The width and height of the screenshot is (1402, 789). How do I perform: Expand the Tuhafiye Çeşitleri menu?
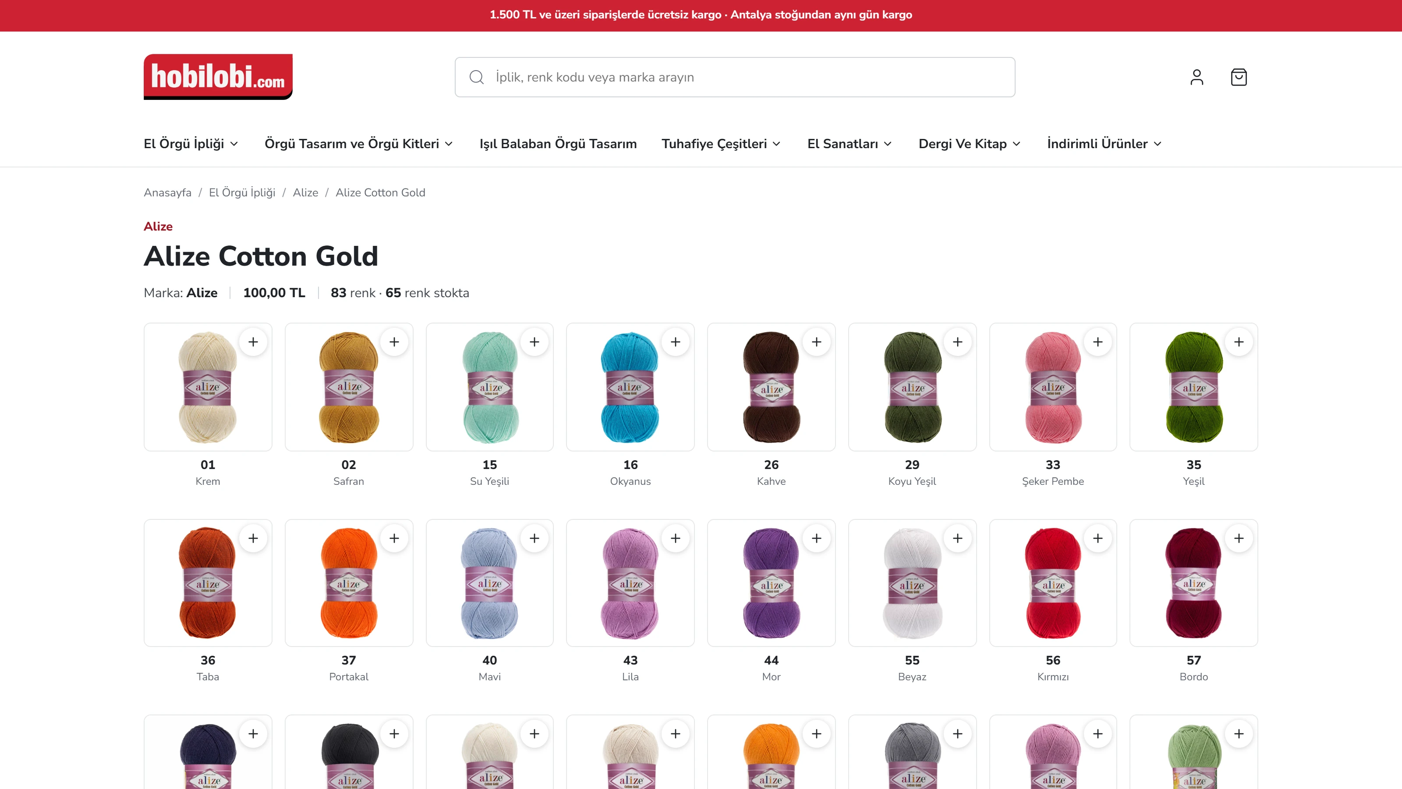(x=721, y=144)
